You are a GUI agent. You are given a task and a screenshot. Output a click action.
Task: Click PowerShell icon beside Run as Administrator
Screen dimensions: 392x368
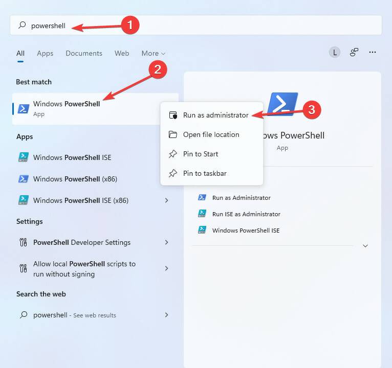tap(202, 197)
